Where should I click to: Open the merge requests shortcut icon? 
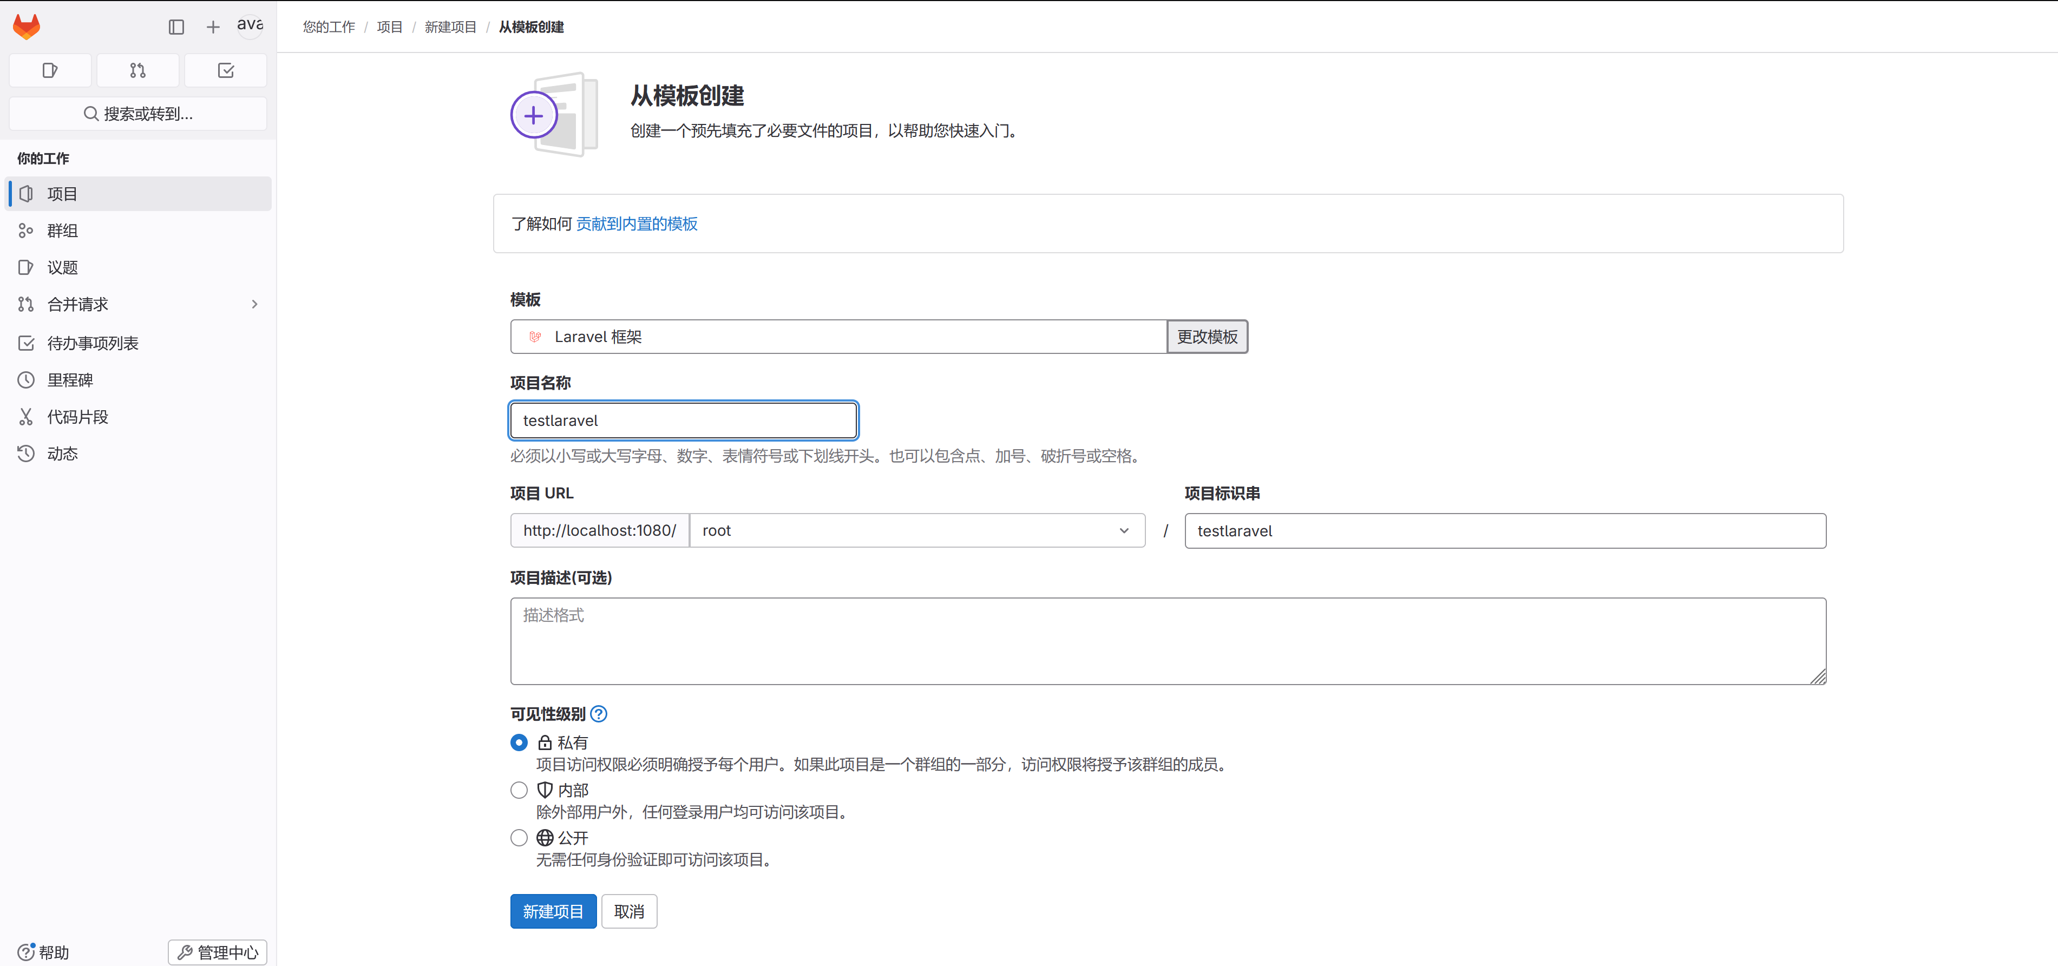point(137,70)
